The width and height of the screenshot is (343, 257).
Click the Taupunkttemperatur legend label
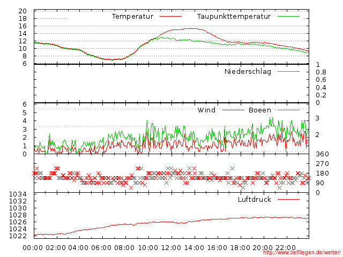(x=234, y=17)
